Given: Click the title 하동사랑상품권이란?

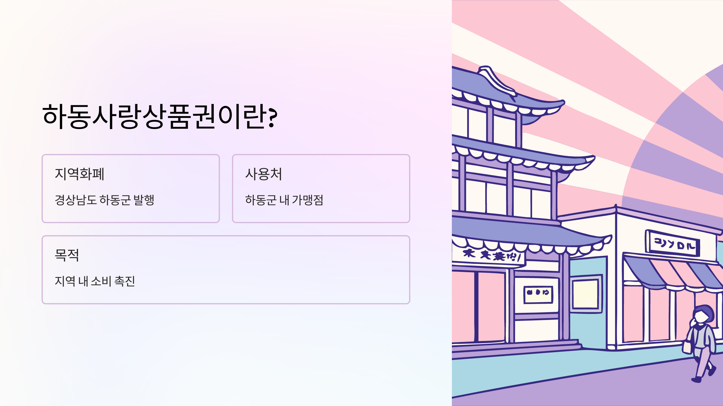Looking at the screenshot, I should click(x=160, y=116).
